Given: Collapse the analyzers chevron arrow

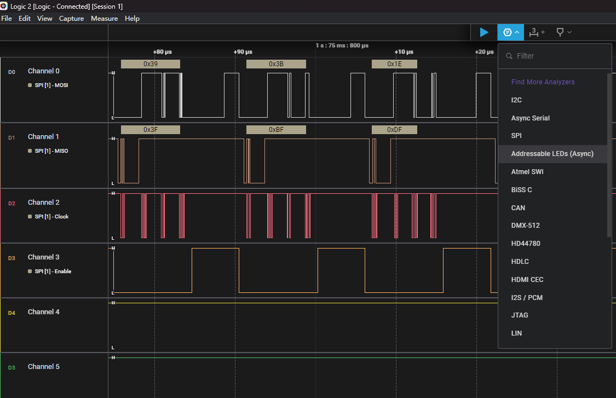Looking at the screenshot, I should point(517,32).
